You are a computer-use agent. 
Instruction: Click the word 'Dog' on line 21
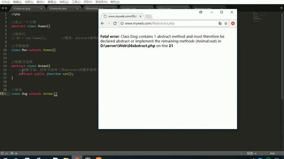(24, 94)
